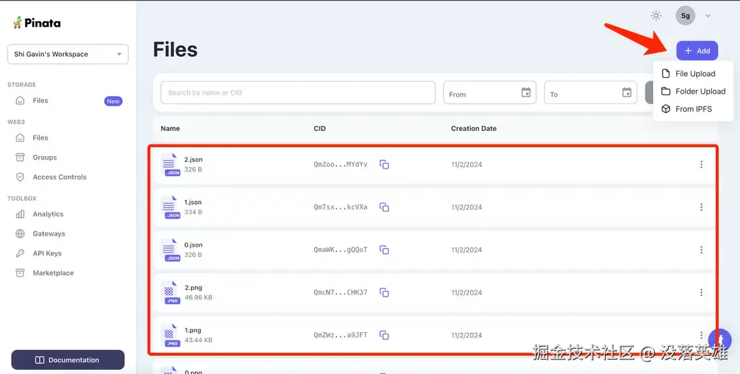The width and height of the screenshot is (740, 374).
Task: Click the Add button
Action: coord(697,51)
